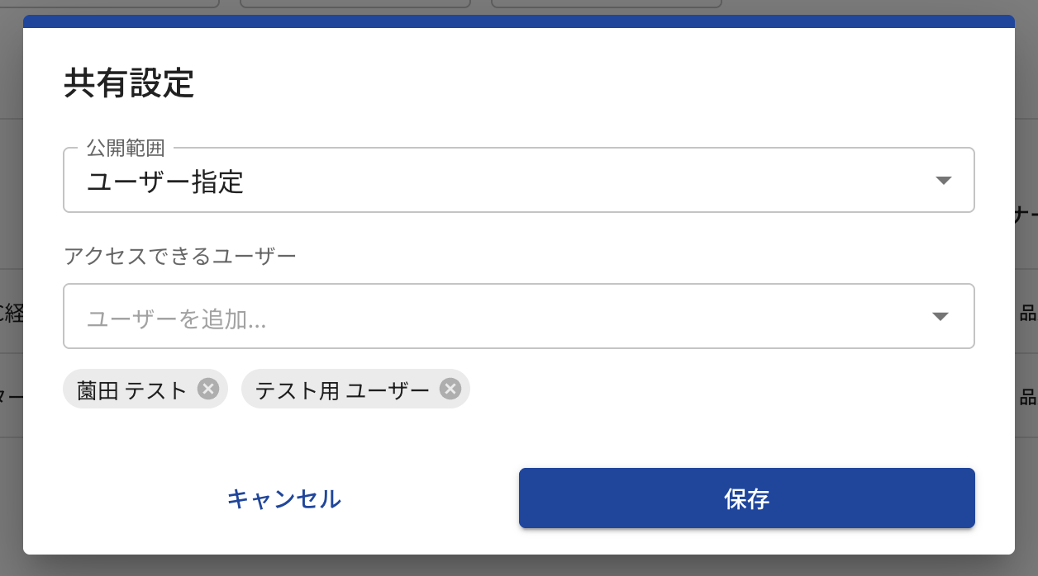
Task: Expand the 公開範囲 dropdown arrow
Action: click(944, 181)
